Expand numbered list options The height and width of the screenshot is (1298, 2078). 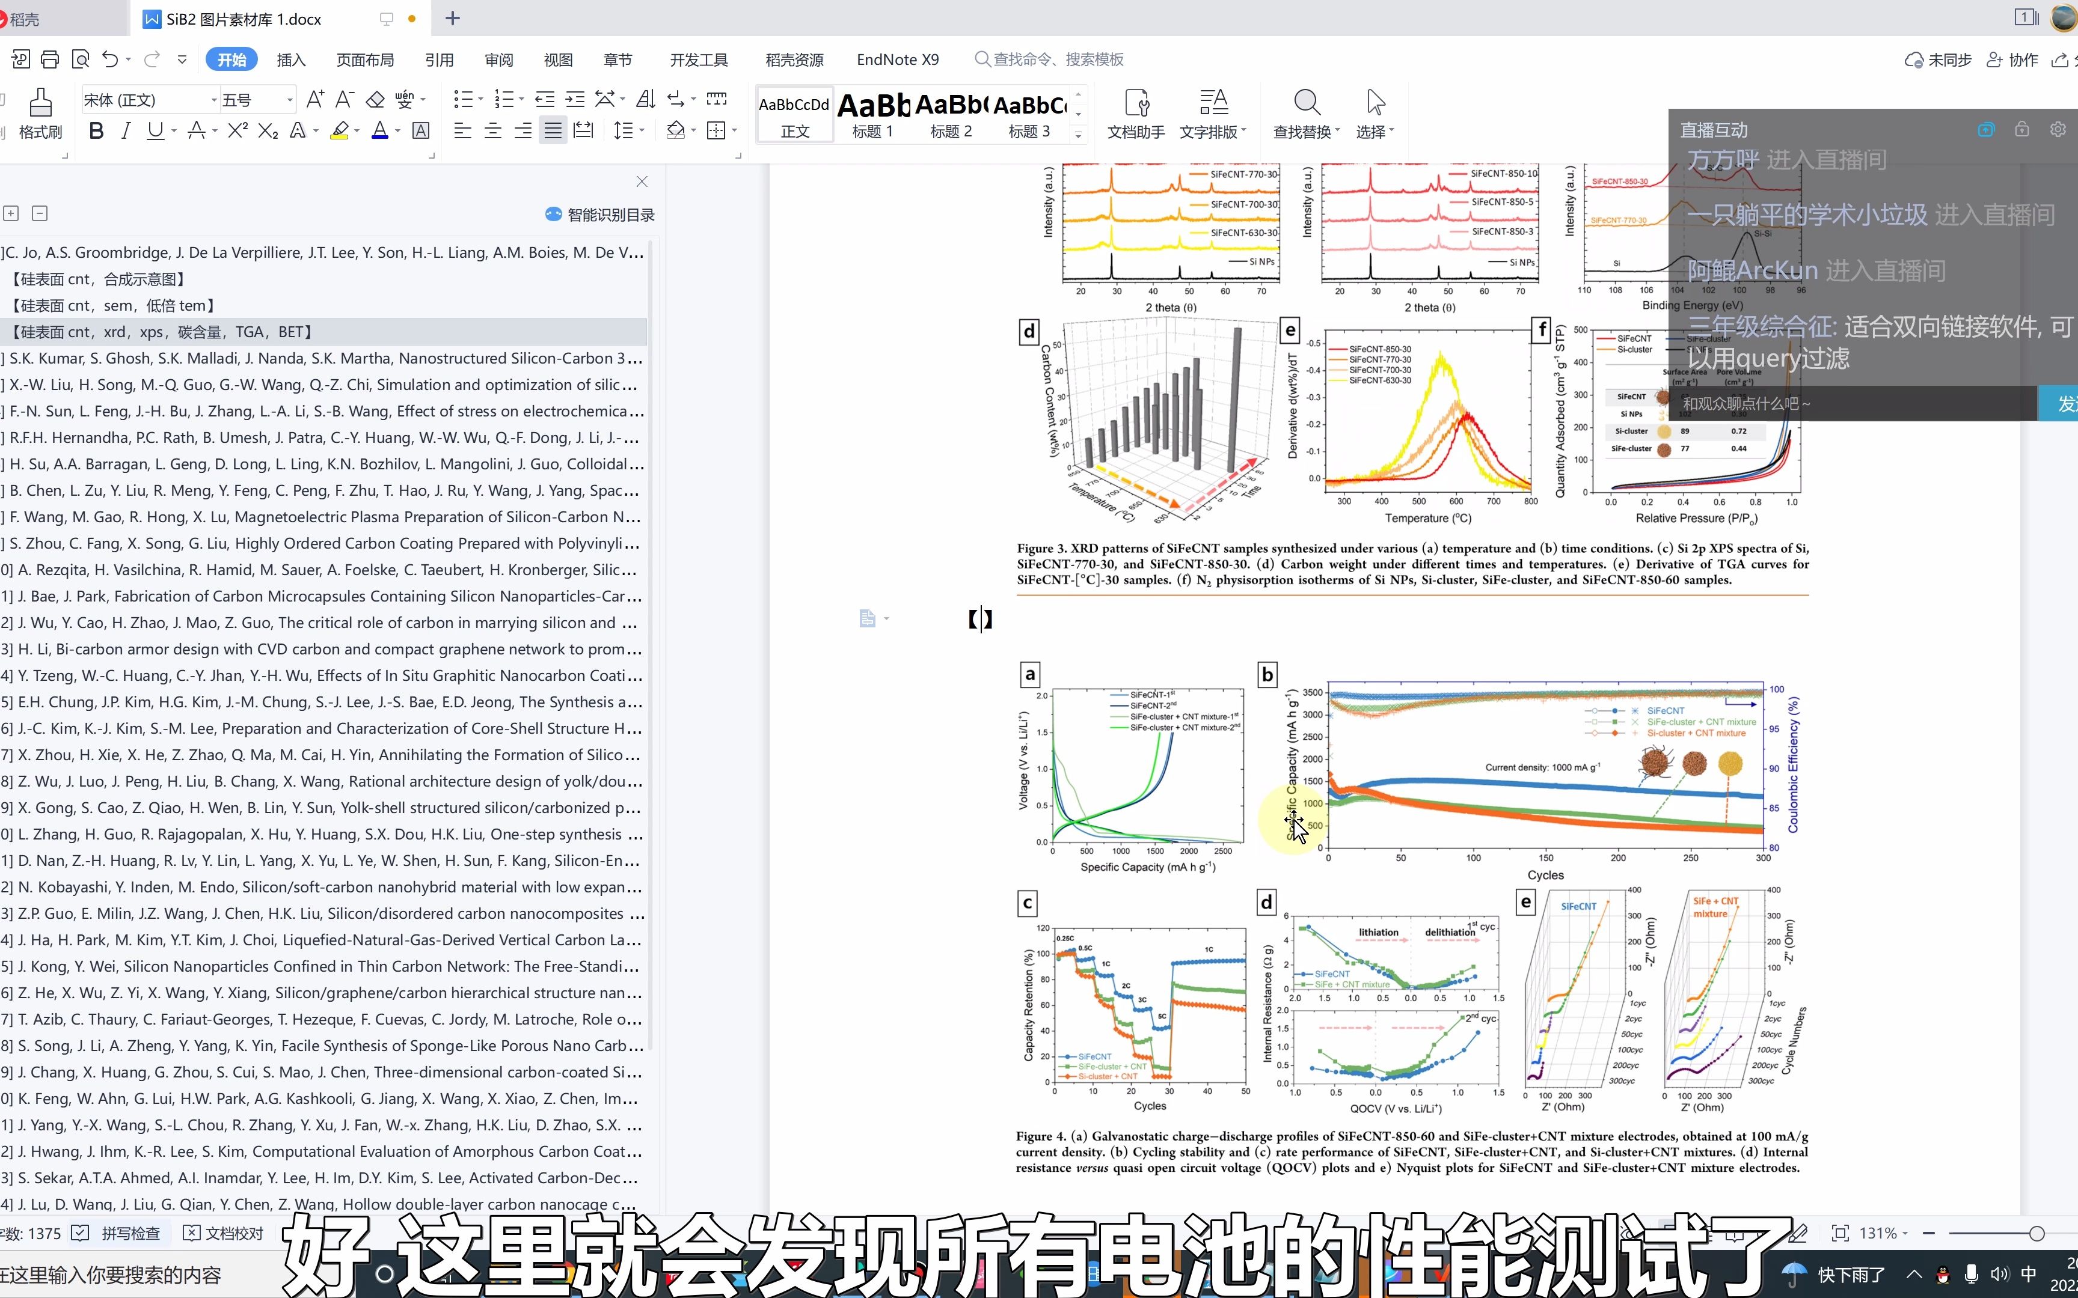521,100
